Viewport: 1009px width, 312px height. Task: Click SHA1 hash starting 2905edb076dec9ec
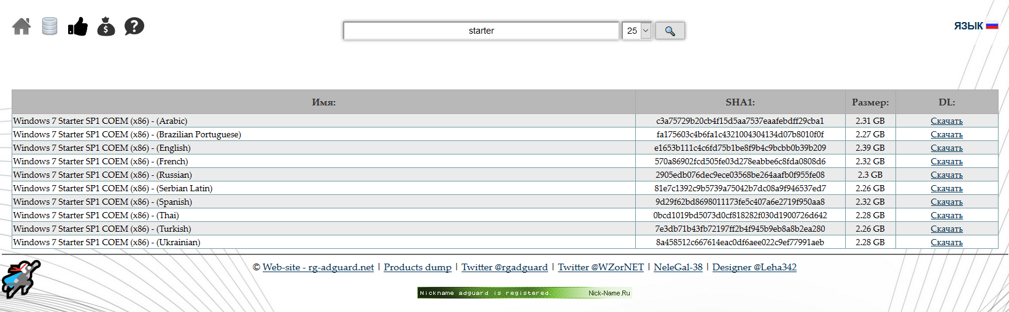(x=740, y=175)
